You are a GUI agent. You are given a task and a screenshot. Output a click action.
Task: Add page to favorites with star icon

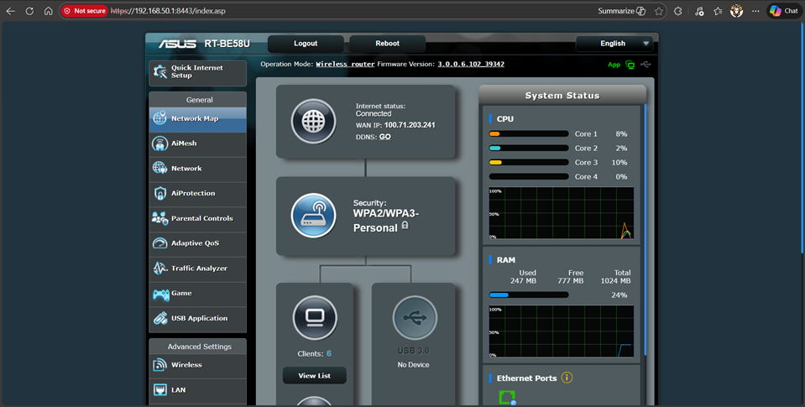coord(659,11)
